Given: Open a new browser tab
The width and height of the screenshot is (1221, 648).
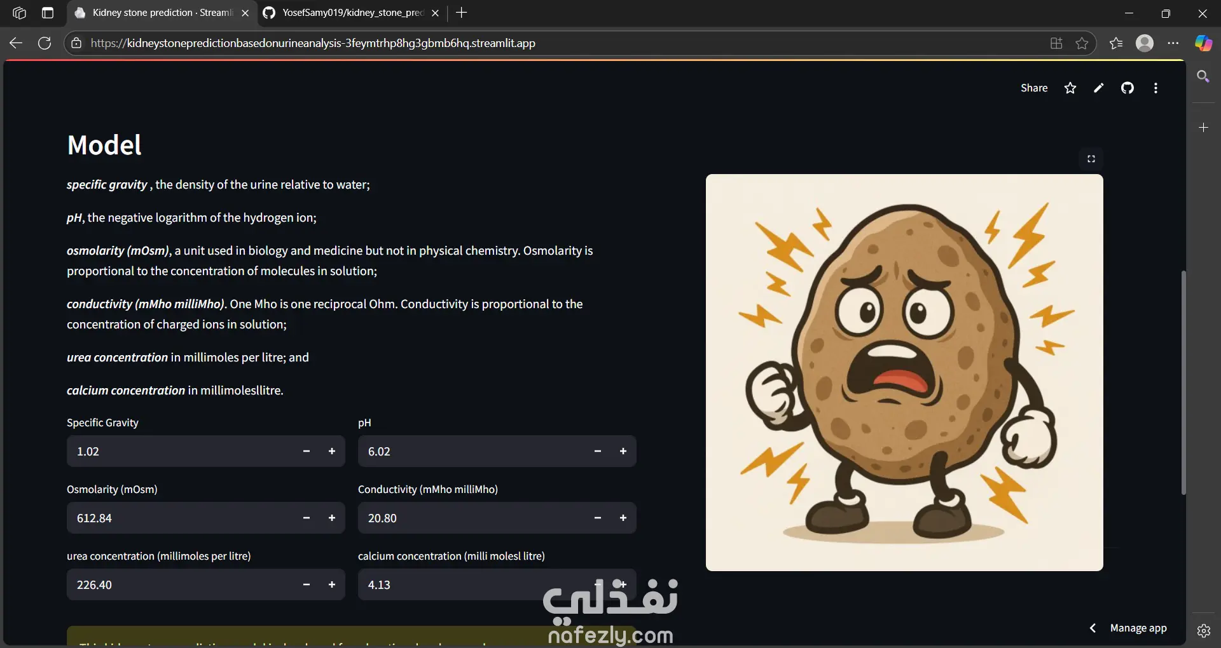Looking at the screenshot, I should 462,13.
